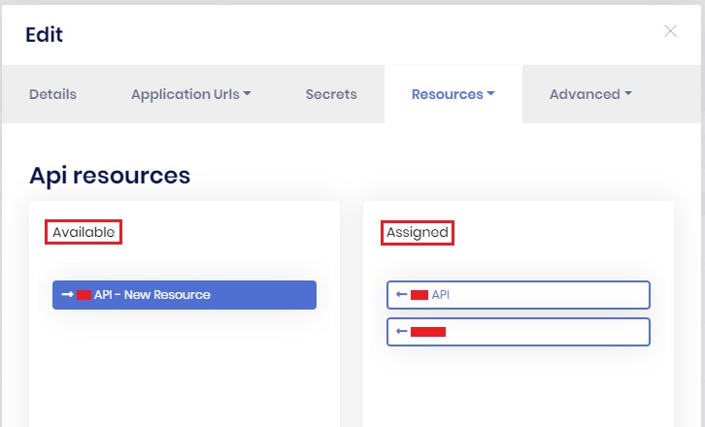
Task: Click the 'Api resources' heading
Action: (110, 175)
